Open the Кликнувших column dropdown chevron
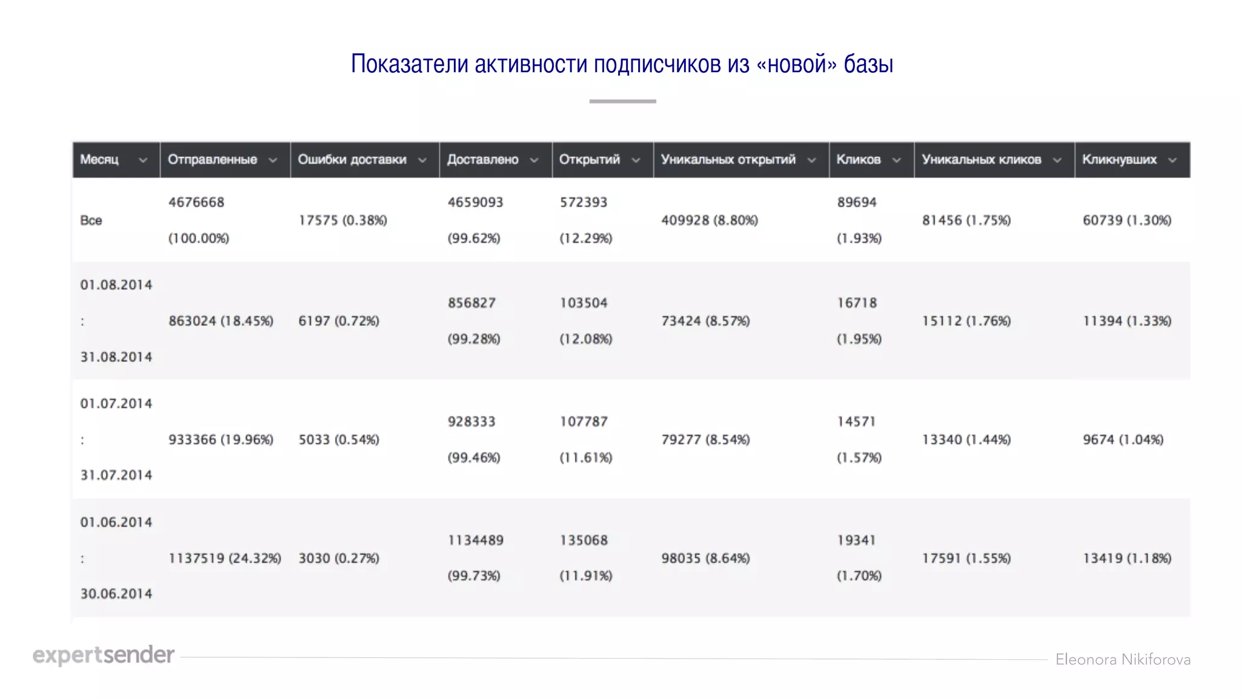Screen dimensions: 1241x698 [x=1172, y=161]
